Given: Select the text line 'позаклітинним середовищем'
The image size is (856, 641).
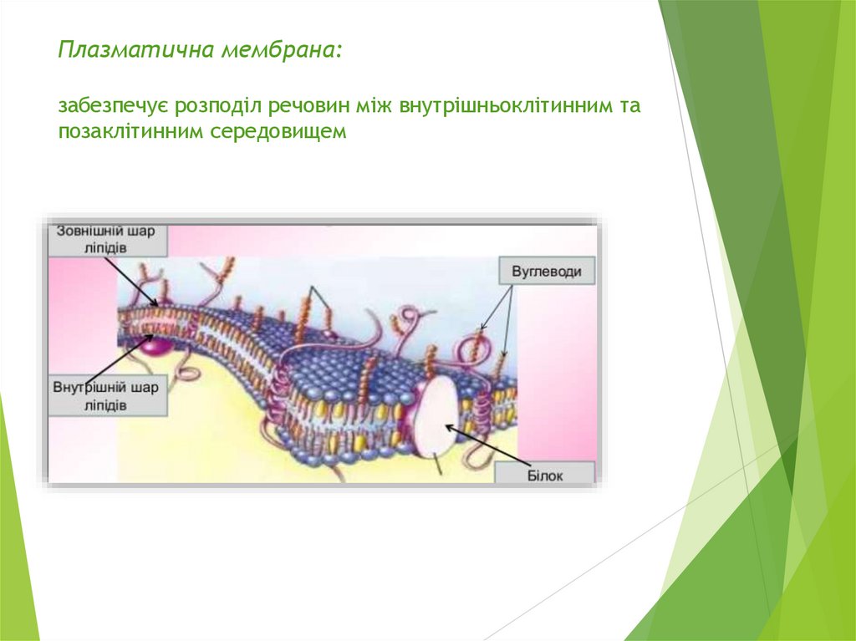Looking at the screenshot, I should (x=202, y=131).
